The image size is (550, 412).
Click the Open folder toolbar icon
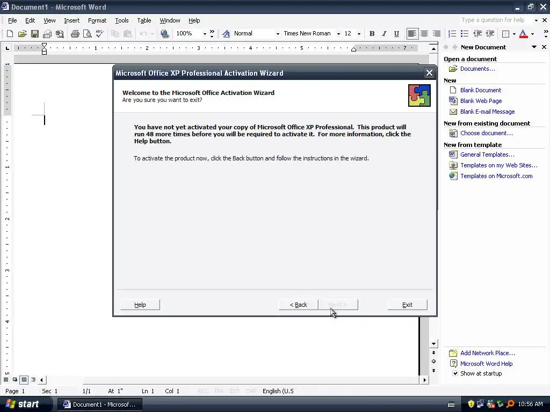(22, 34)
